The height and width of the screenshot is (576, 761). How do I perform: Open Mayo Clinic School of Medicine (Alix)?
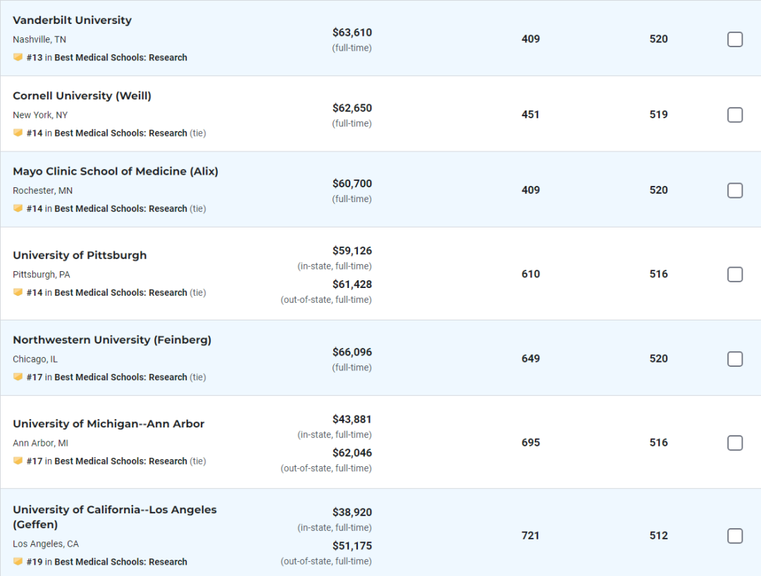(116, 171)
